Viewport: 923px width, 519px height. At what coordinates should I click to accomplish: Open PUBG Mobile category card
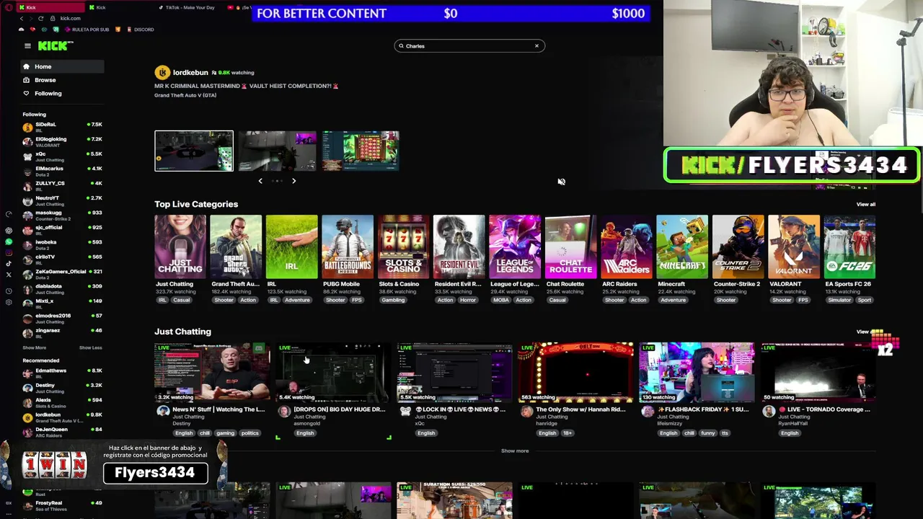[x=348, y=247]
